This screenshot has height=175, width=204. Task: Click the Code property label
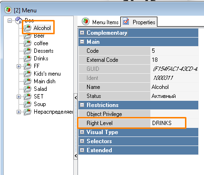(x=93, y=51)
